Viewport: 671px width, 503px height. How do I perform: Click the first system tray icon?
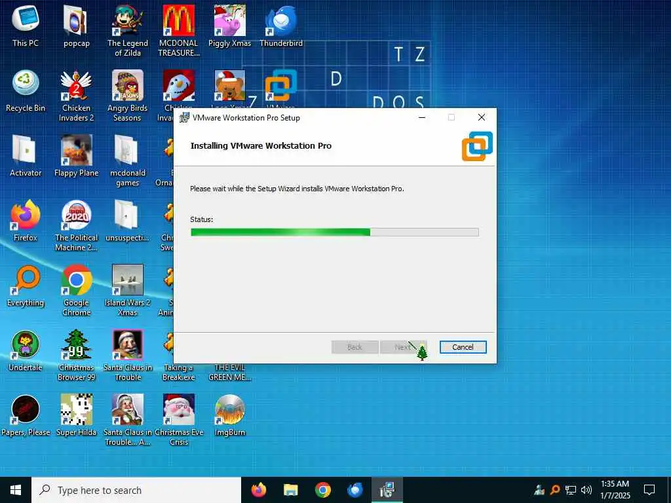click(x=539, y=490)
